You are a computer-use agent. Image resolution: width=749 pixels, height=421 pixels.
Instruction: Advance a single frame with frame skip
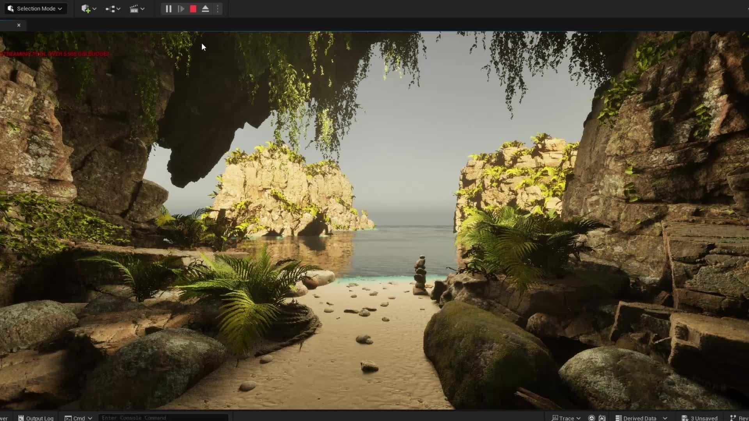click(181, 9)
